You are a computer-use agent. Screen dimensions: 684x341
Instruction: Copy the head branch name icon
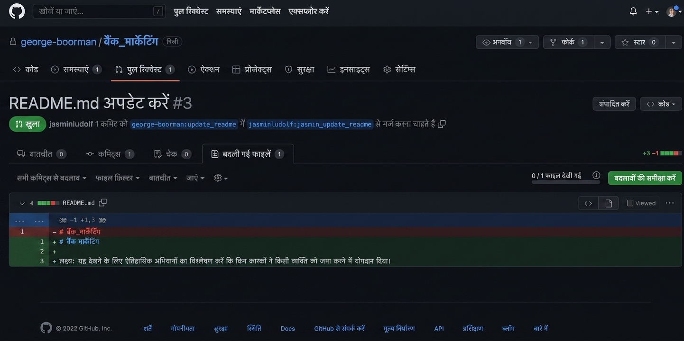click(x=442, y=124)
